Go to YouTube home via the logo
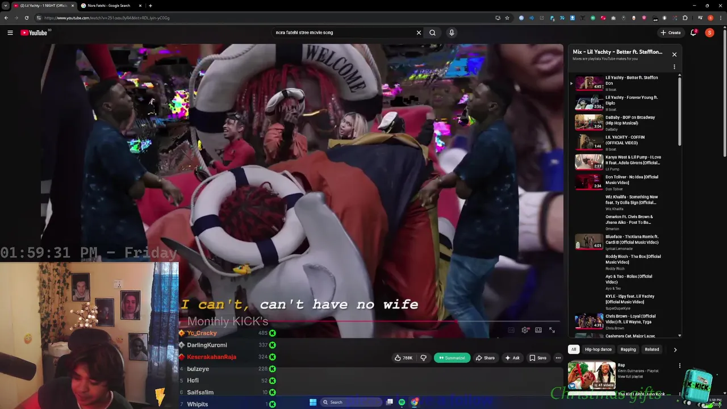This screenshot has width=727, height=409. point(34,32)
